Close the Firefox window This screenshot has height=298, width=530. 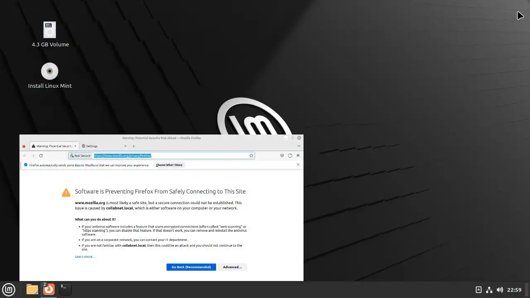coord(299,138)
